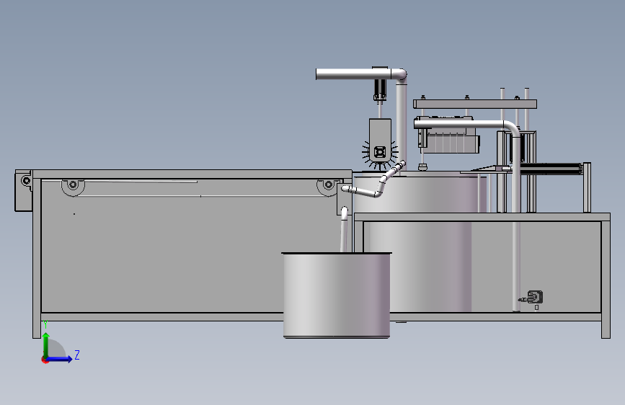The image size is (625, 405).
Task: Select the flat top plate with bolts
Action: 475,104
